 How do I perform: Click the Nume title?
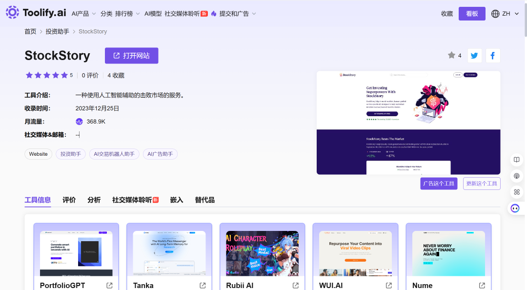pos(423,285)
